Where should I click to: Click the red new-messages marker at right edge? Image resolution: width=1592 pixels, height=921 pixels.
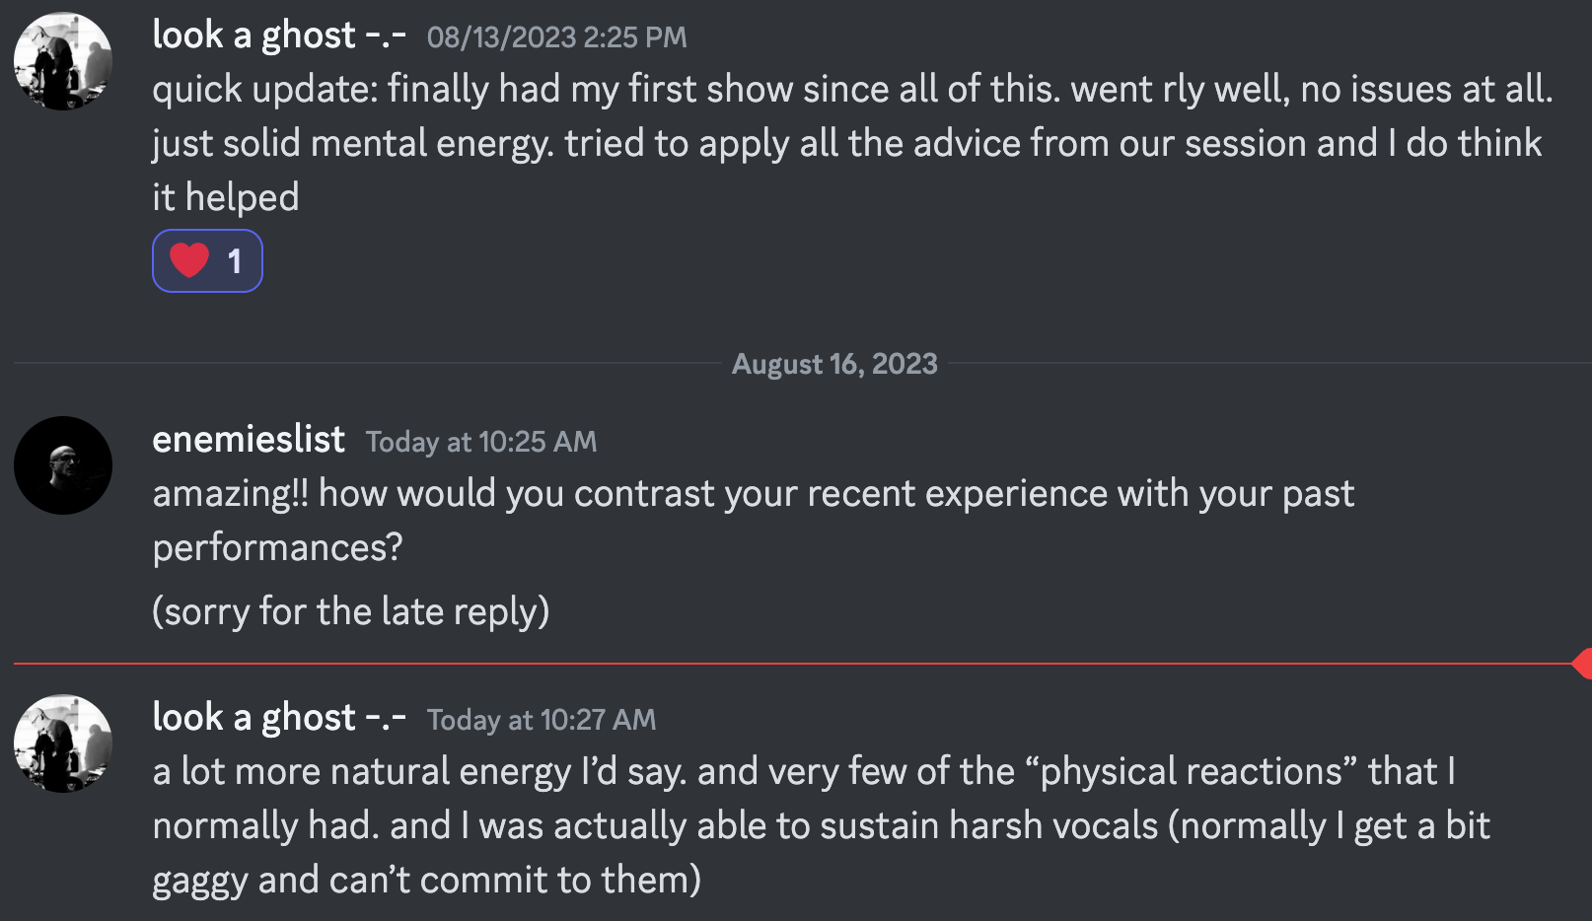pos(1582,664)
